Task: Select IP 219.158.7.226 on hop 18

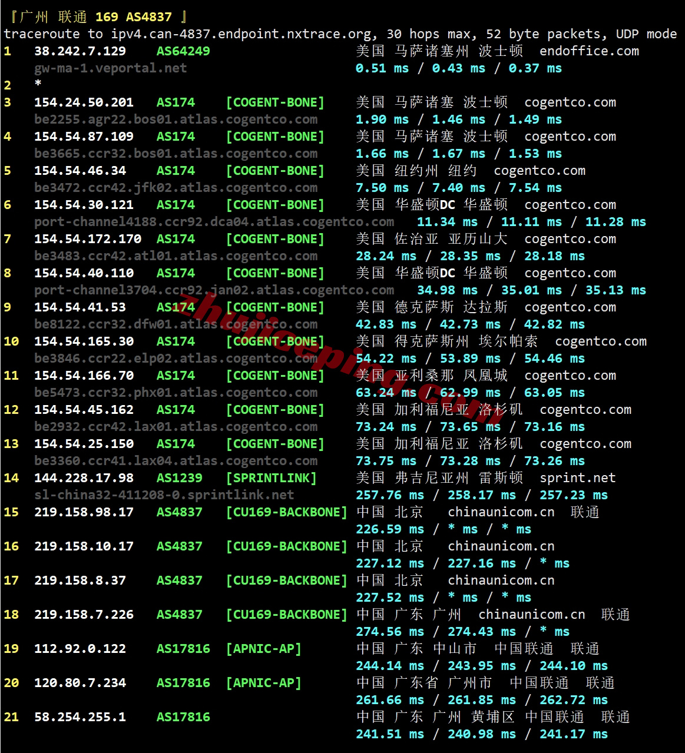Action: pos(83,614)
